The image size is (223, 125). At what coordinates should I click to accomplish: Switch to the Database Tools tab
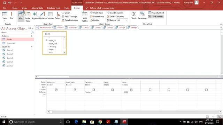pos(53,8)
